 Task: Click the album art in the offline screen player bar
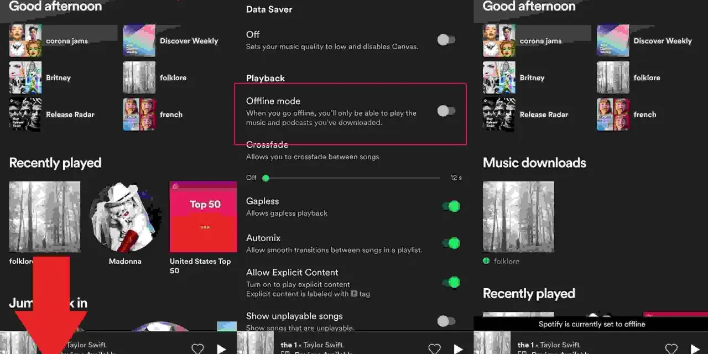[492, 343]
